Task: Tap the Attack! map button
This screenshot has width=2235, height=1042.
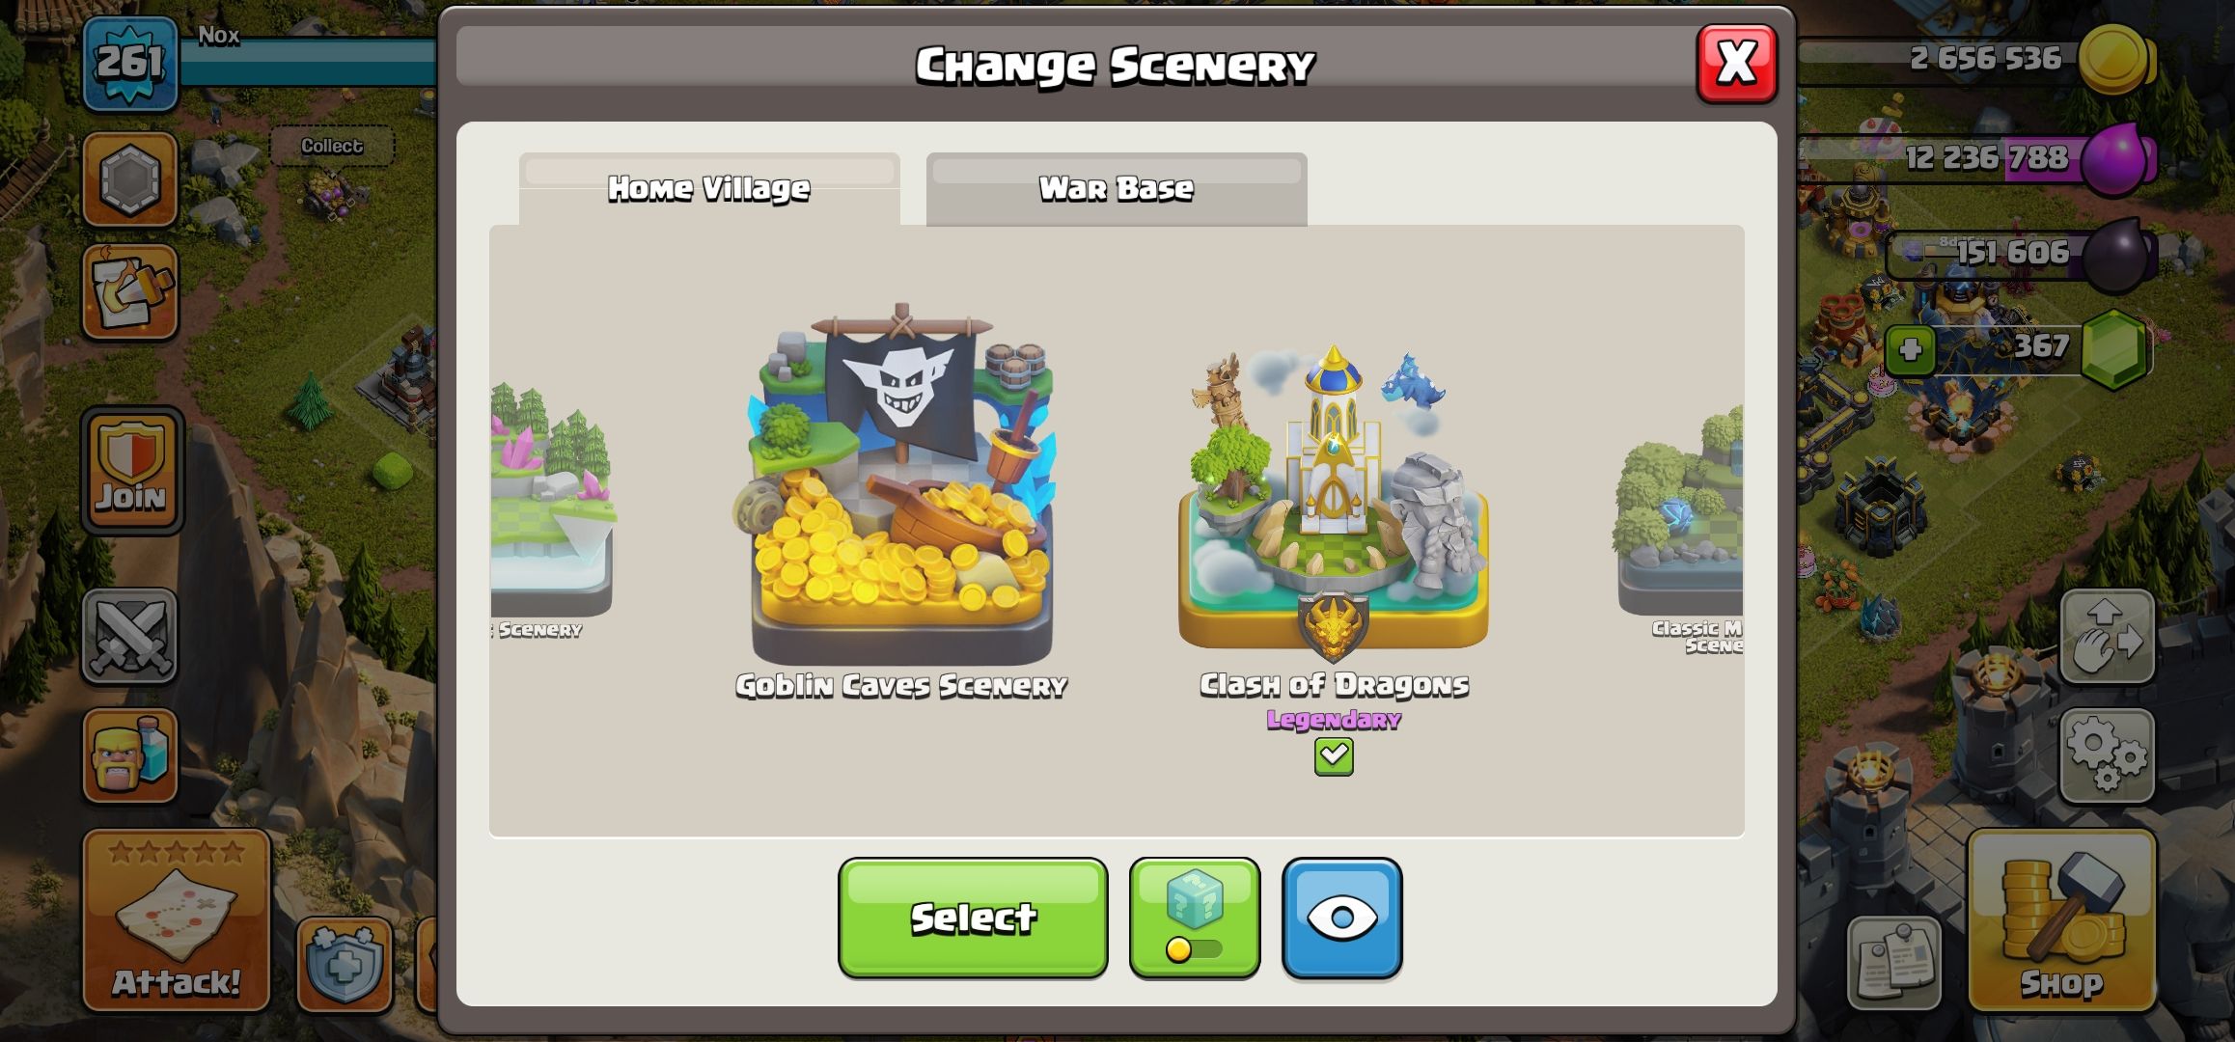Action: (x=176, y=919)
